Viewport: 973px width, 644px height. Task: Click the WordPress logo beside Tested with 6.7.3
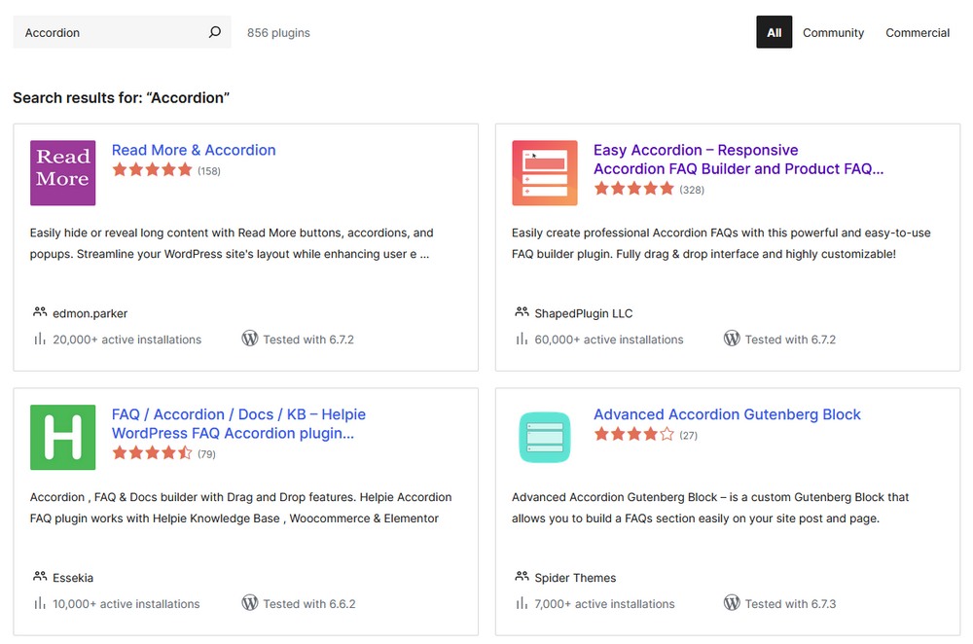coord(732,602)
